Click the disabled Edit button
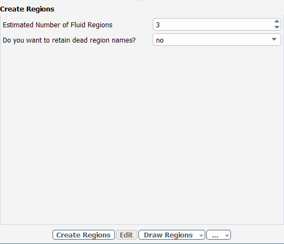The image size is (284, 244). click(126, 235)
